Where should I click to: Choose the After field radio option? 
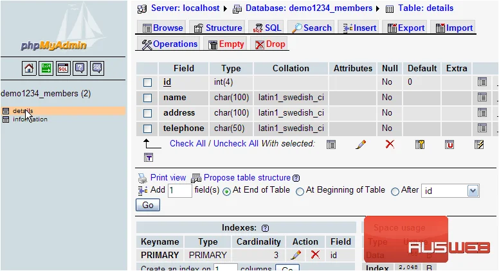(395, 191)
